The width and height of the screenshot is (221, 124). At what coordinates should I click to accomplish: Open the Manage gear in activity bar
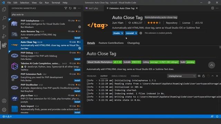point(4,110)
